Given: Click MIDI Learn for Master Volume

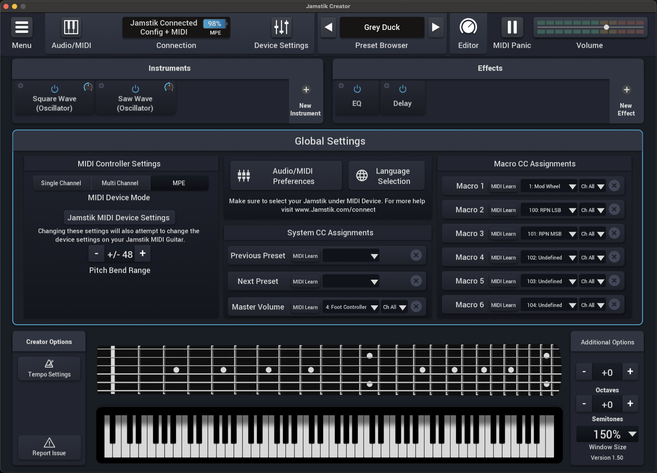Looking at the screenshot, I should [305, 307].
